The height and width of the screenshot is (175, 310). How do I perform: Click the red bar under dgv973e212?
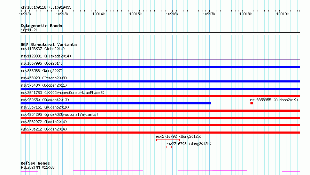[160, 133]
